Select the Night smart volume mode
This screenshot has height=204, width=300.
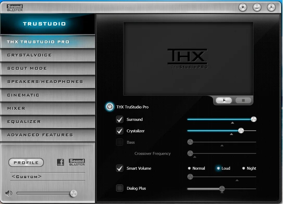243,168
